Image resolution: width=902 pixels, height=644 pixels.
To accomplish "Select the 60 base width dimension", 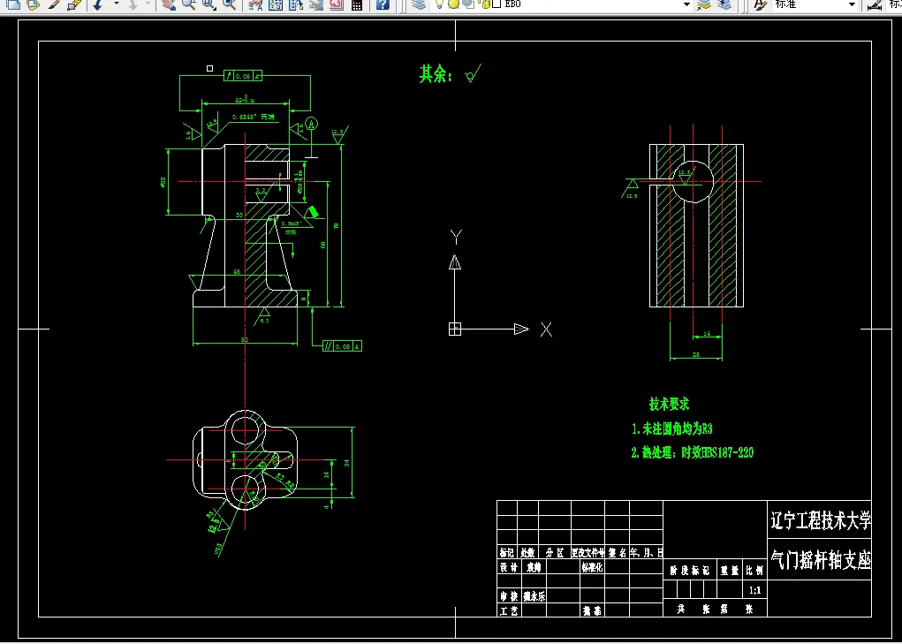I will [245, 340].
